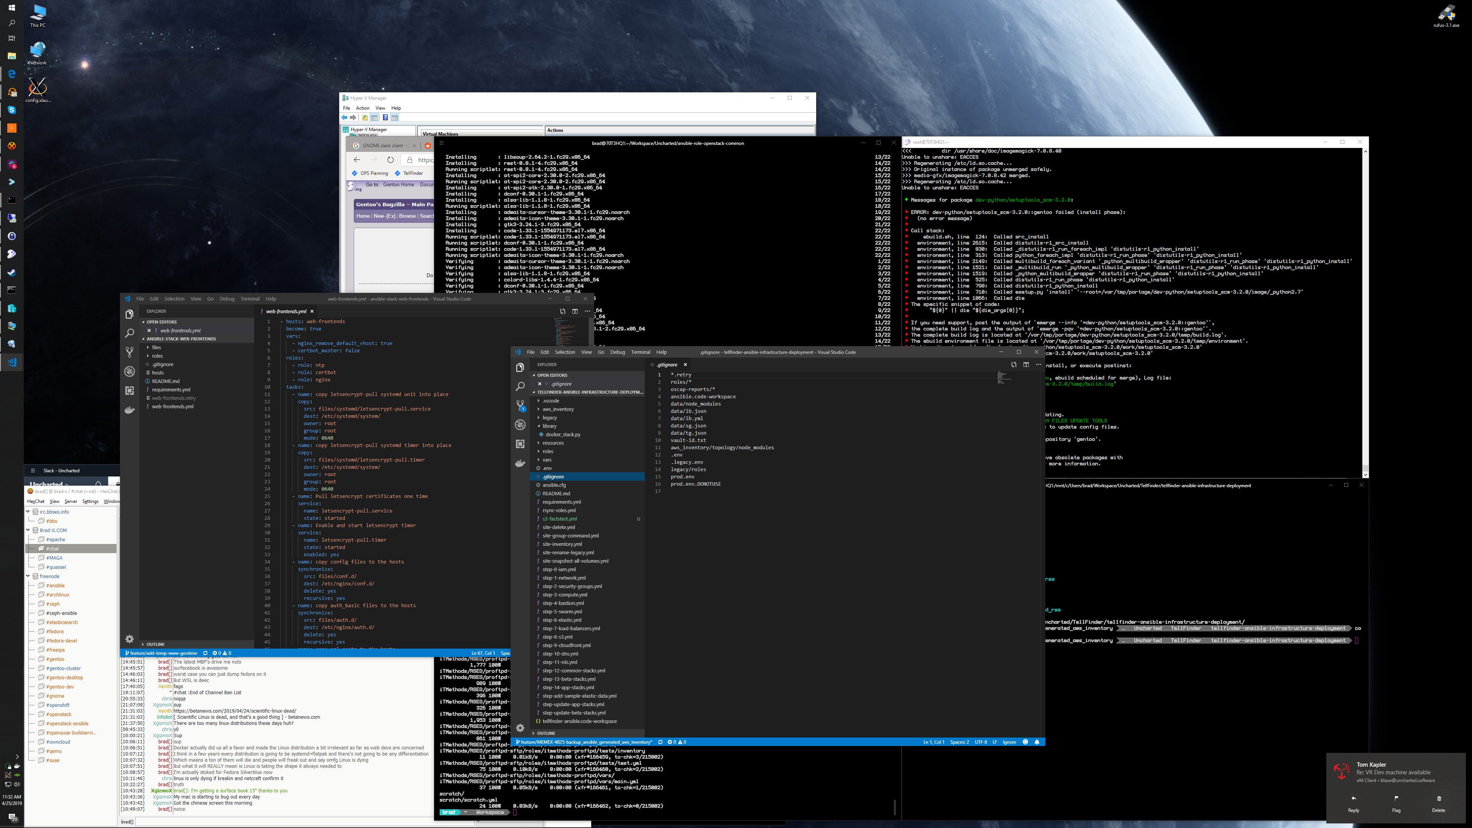The width and height of the screenshot is (1472, 828).
Task: Open Selection menu in web-frontends VS Code window
Action: pos(174,299)
